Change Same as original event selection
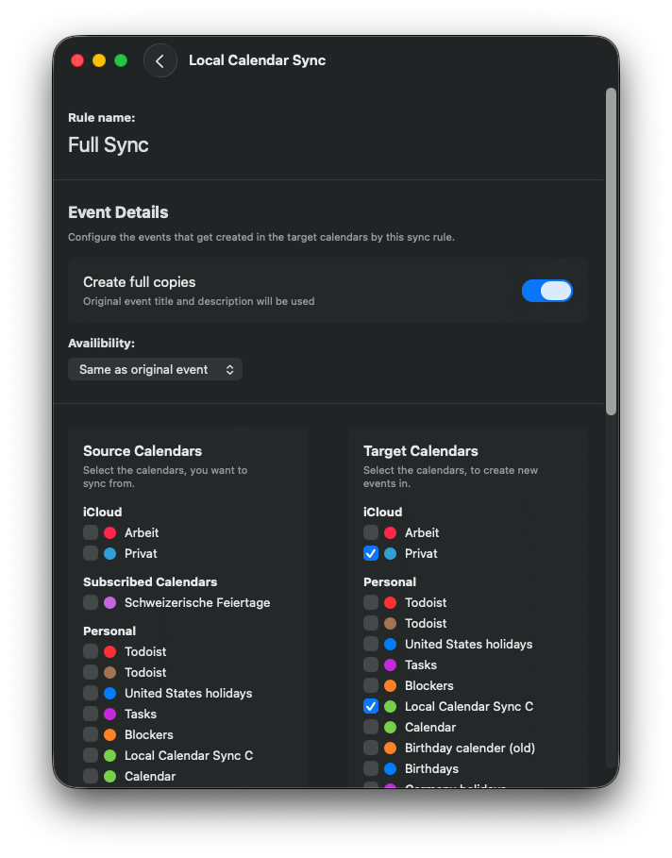The image size is (672, 858). (155, 369)
